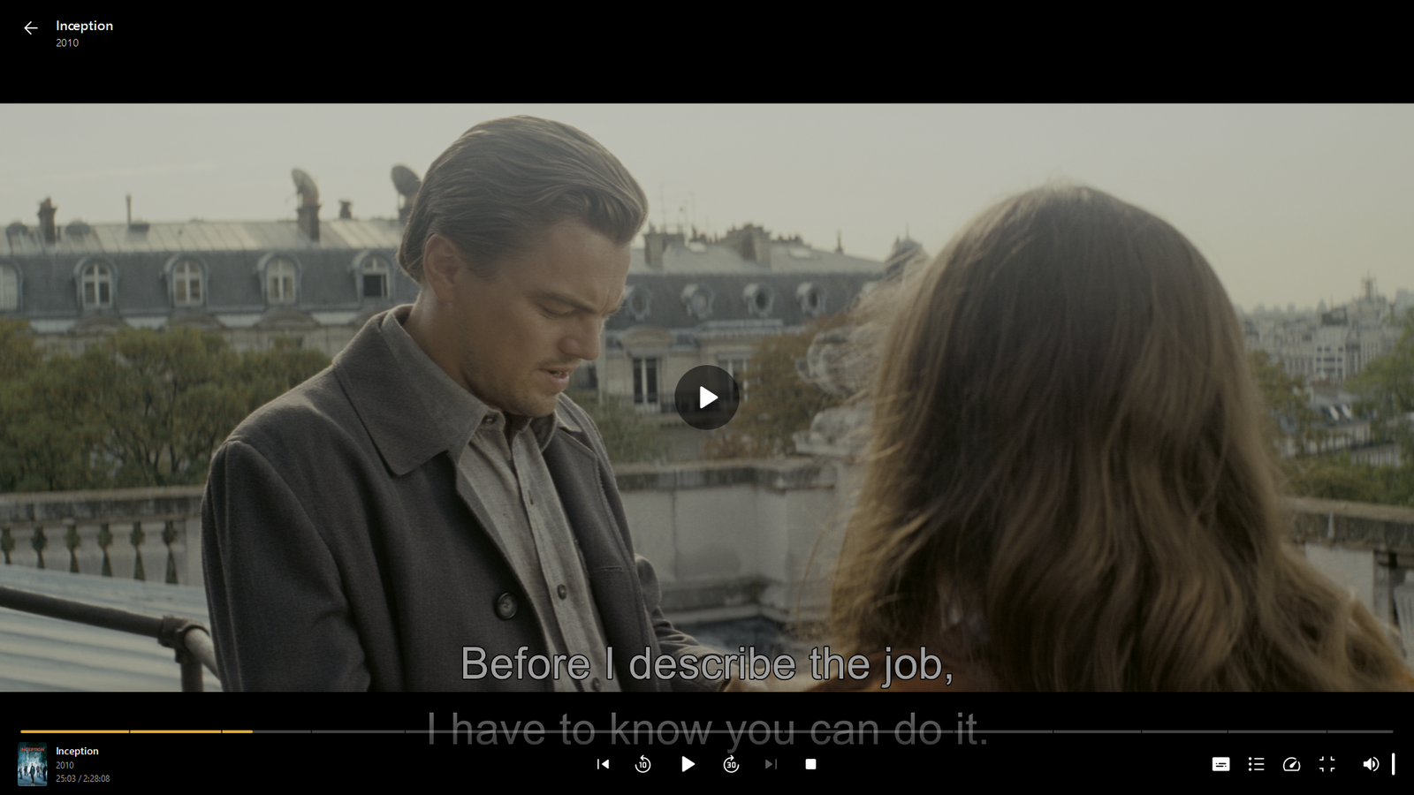
Task: Go back using the top-left arrow
Action: (x=31, y=28)
